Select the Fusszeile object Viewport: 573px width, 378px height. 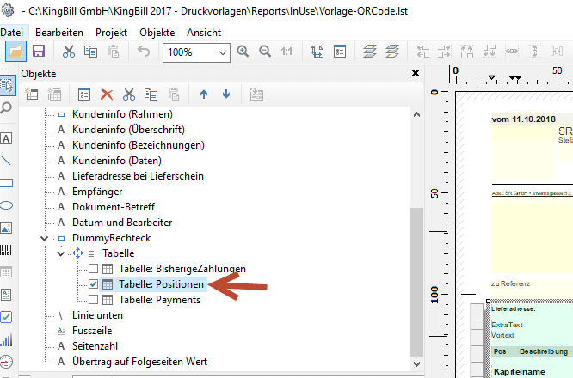(x=92, y=331)
